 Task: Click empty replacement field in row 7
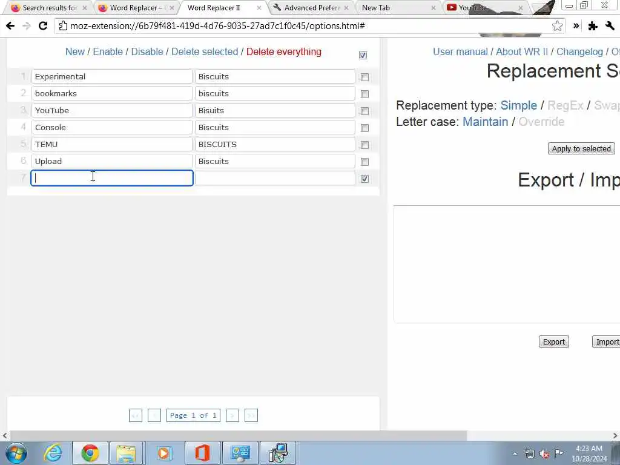pos(275,179)
